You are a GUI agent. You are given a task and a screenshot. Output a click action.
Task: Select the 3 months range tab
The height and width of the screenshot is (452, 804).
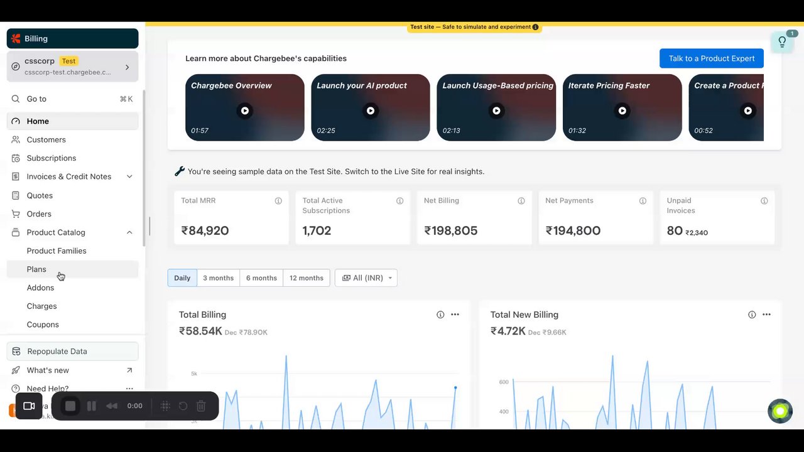pos(218,278)
